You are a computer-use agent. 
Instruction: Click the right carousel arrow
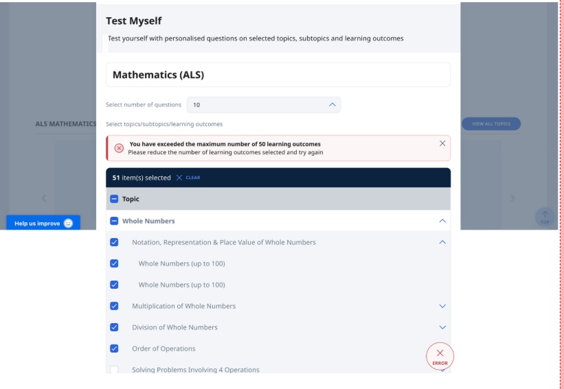click(512, 198)
